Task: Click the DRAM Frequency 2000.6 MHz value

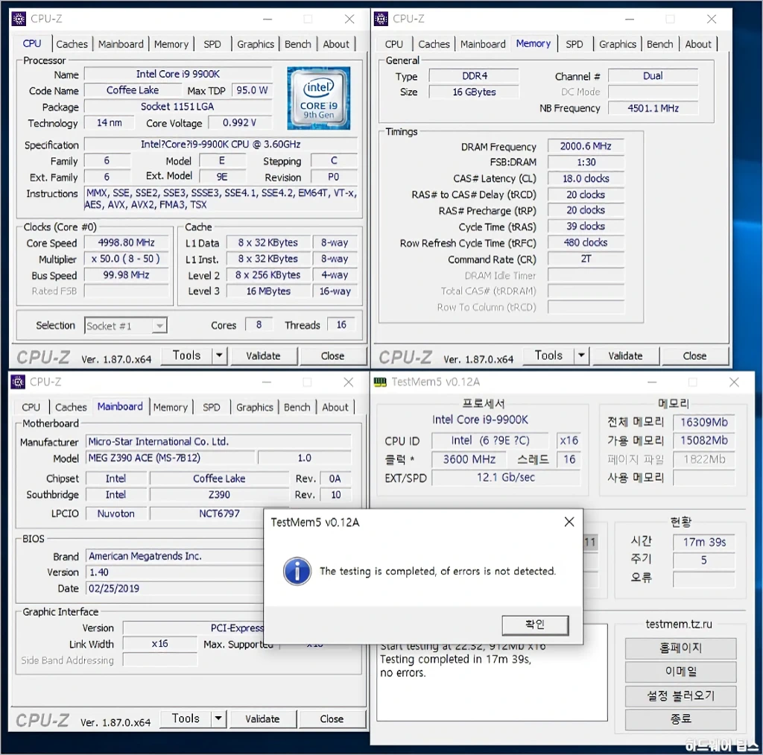Action: (586, 146)
